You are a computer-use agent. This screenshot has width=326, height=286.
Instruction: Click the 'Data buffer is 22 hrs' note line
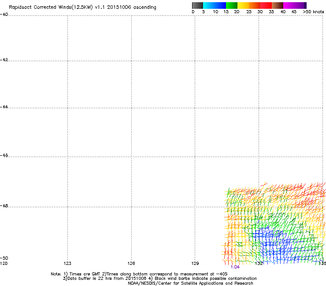tap(159, 279)
